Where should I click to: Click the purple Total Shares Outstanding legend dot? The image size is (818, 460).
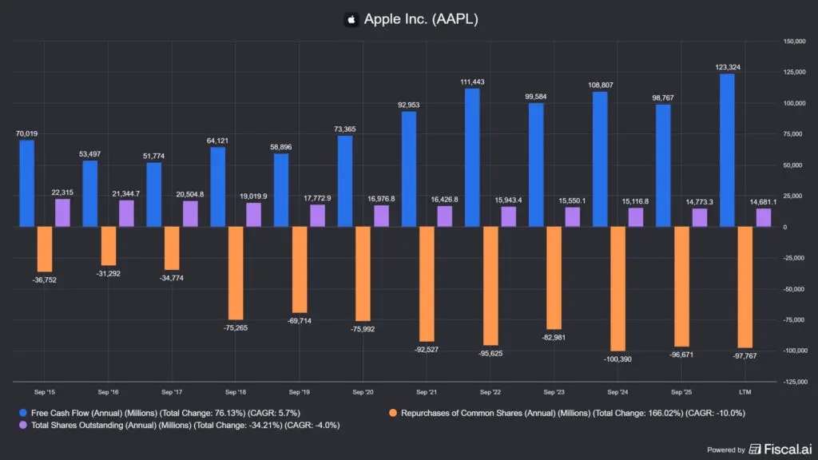tap(23, 425)
